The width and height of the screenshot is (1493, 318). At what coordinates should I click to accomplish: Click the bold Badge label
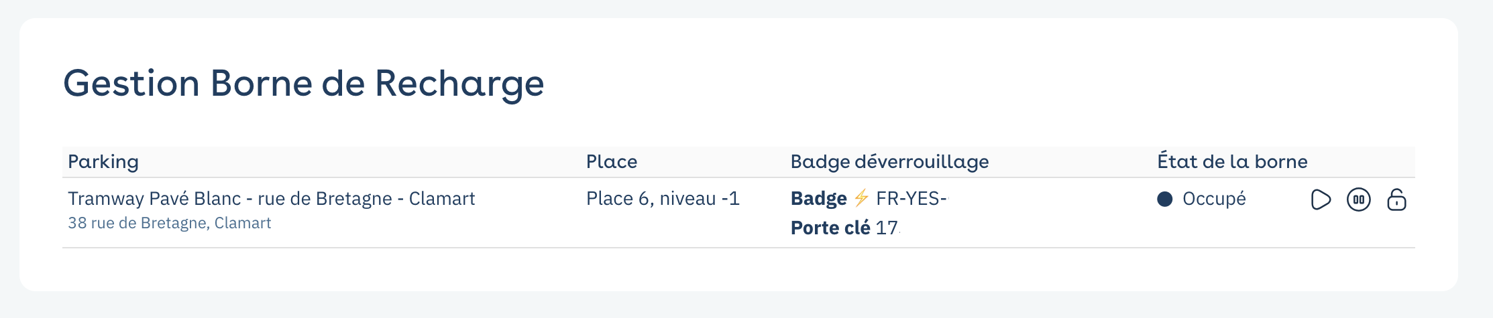pyautogui.click(x=818, y=198)
